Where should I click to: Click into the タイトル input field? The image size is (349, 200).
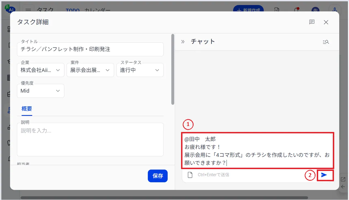90,49
